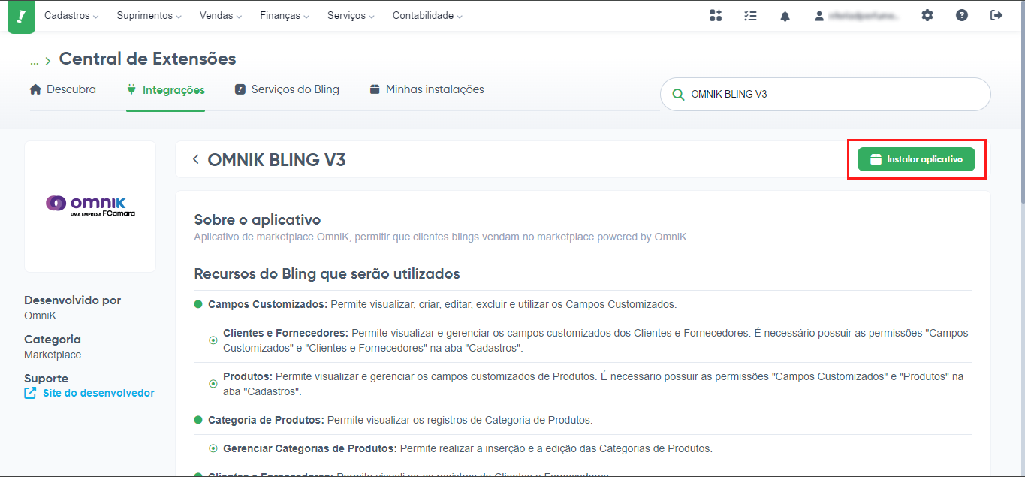Expand the Finanças menu
The image size is (1025, 477).
click(285, 15)
